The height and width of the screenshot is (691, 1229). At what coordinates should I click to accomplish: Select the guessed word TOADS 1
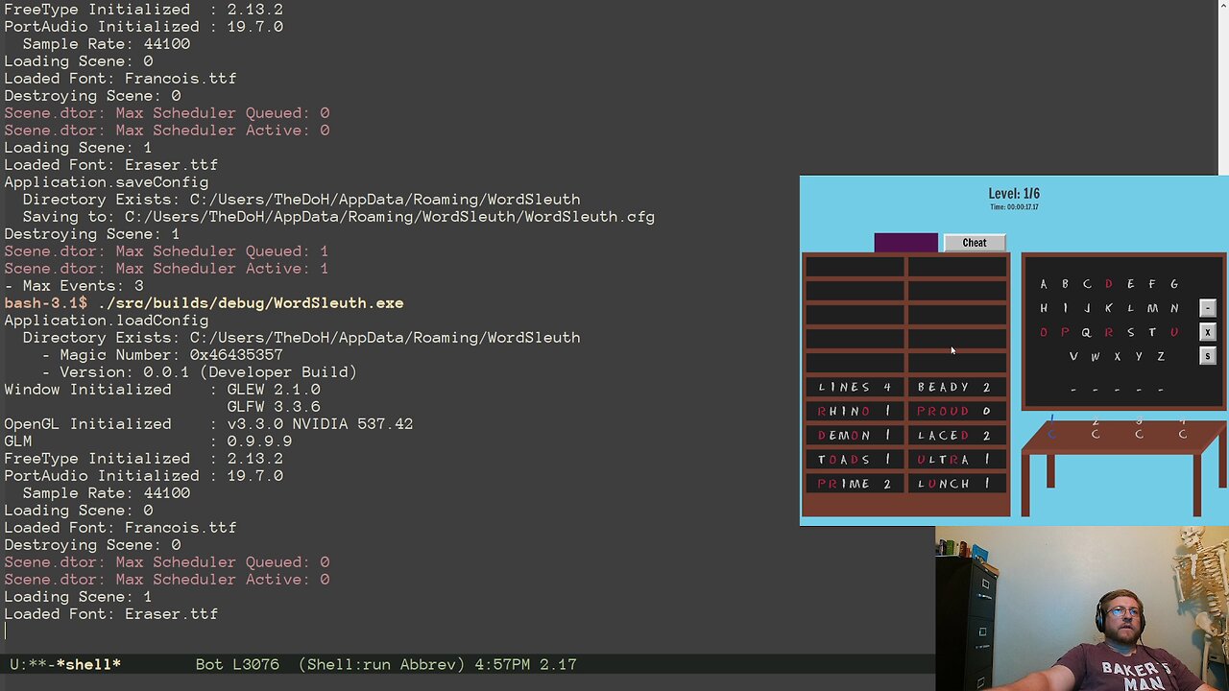pyautogui.click(x=855, y=460)
